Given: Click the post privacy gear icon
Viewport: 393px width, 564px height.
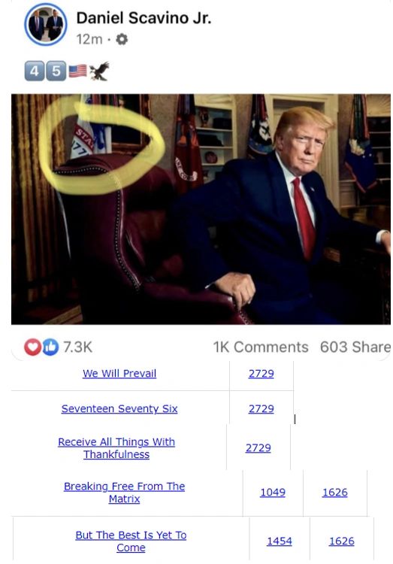Looking at the screenshot, I should point(122,39).
